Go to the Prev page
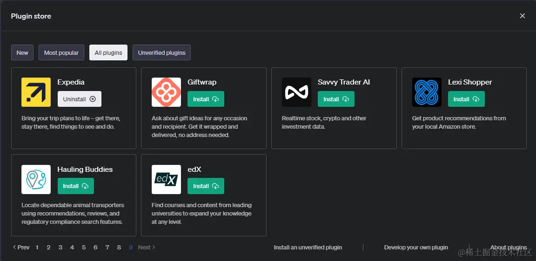The height and width of the screenshot is (261, 536). pos(21,248)
